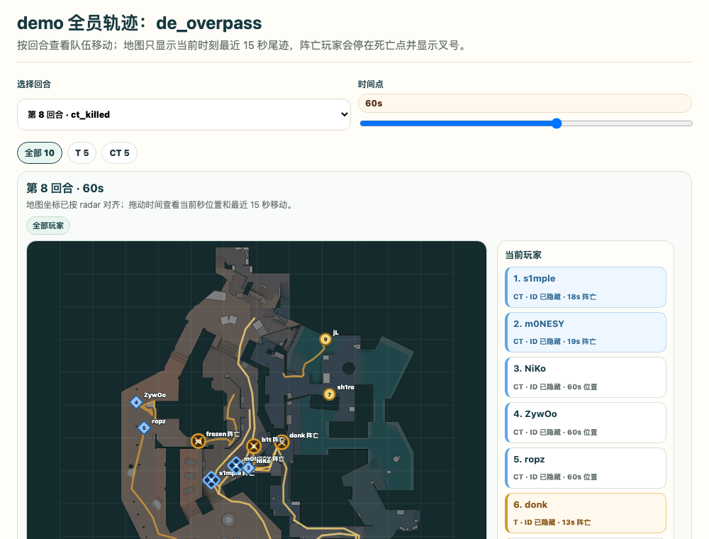709x539 pixels.
Task: Select player card 4. ZywOo
Action: tap(586, 423)
